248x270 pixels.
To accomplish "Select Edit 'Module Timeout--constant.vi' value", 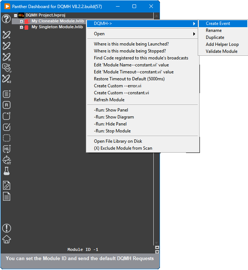I will click(x=142, y=72).
